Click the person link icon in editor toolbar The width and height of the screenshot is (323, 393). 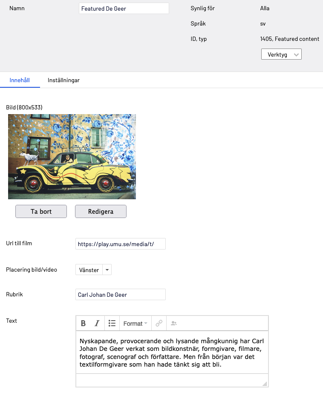pyautogui.click(x=174, y=323)
